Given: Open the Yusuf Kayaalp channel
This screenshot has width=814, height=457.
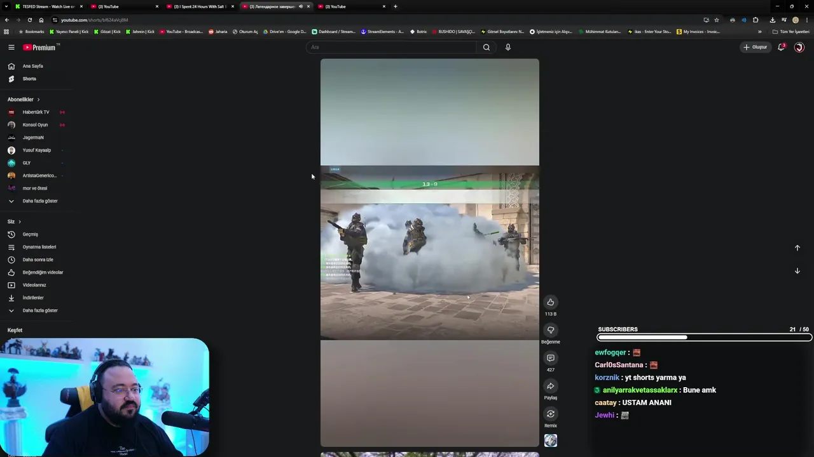Looking at the screenshot, I should point(36,150).
